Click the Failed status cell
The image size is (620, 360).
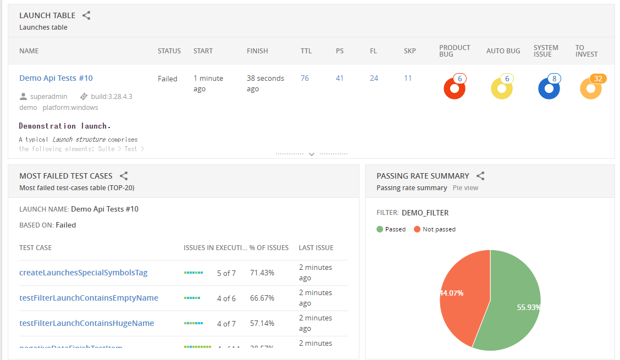coord(168,79)
